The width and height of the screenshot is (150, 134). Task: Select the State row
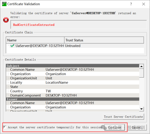click(73, 87)
